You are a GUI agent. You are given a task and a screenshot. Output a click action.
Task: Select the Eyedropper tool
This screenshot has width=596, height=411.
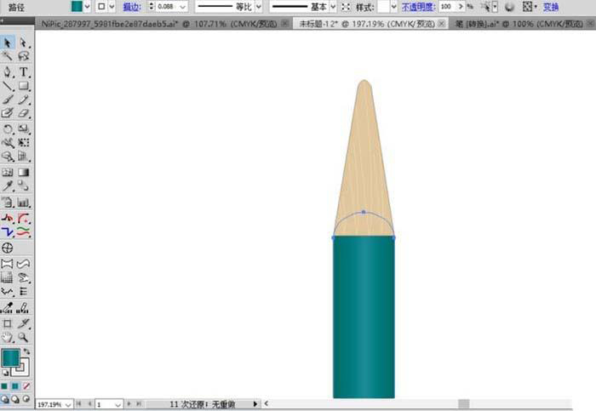(x=8, y=186)
